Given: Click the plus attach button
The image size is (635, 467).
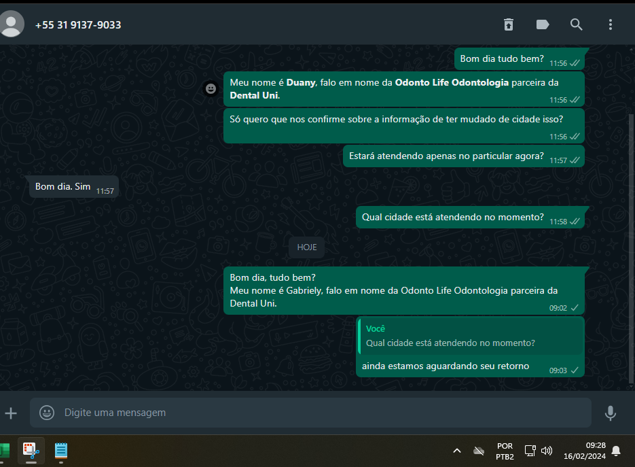Looking at the screenshot, I should click(11, 413).
